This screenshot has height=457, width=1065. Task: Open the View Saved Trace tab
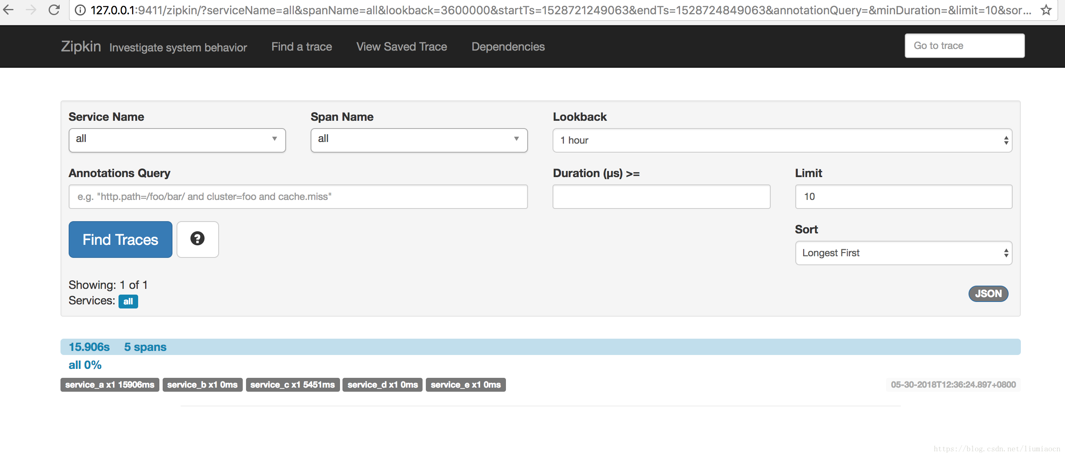402,45
